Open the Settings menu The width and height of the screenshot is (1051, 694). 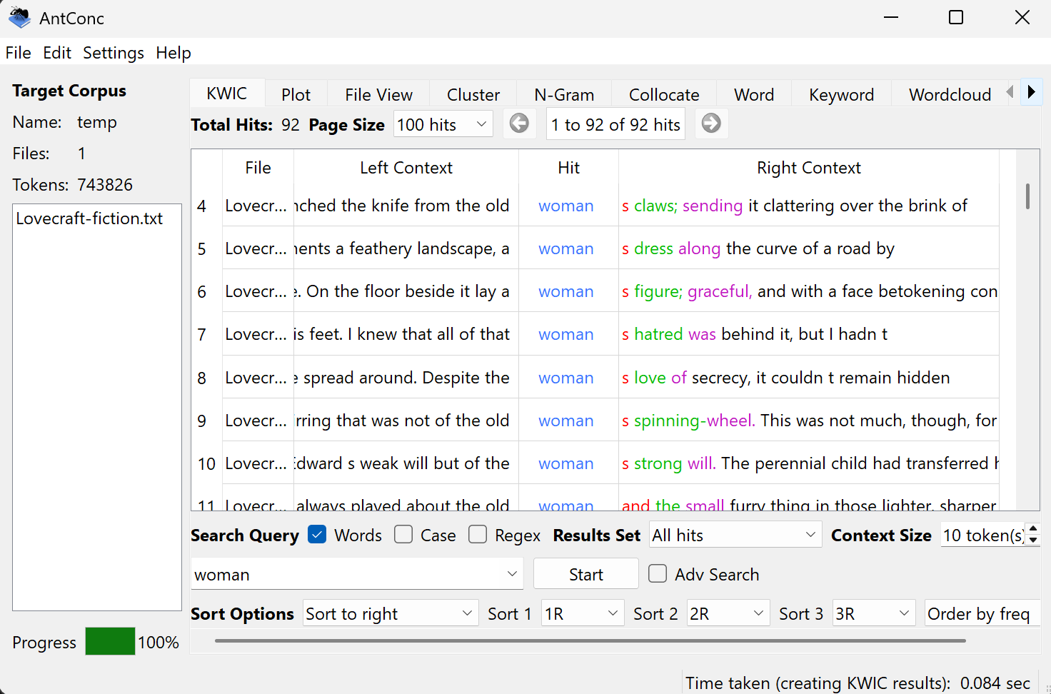(113, 53)
